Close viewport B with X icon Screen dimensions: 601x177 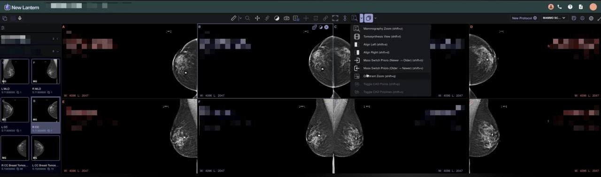326,27
